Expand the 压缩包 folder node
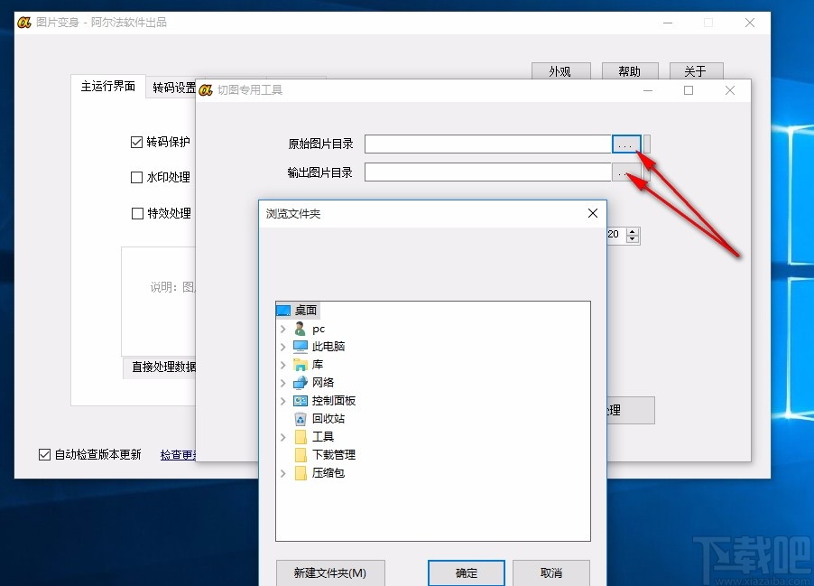 point(285,472)
